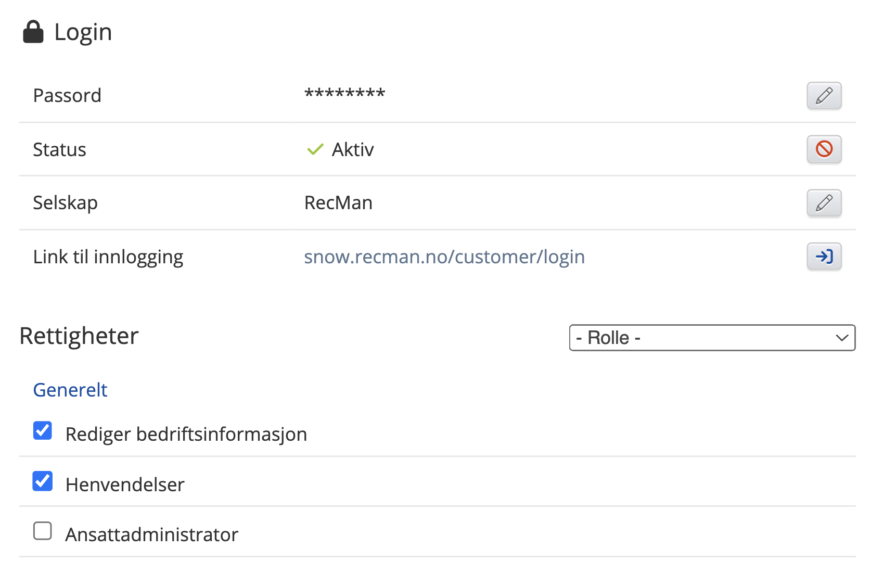Open the snow.recman.no/customer/login link
The width and height of the screenshot is (871, 562).
[444, 257]
